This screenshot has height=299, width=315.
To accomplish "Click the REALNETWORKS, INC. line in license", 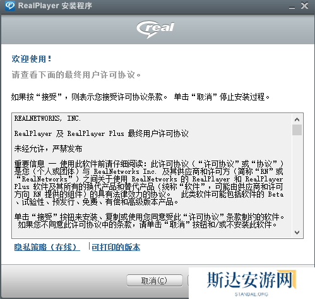I will click(47, 118).
